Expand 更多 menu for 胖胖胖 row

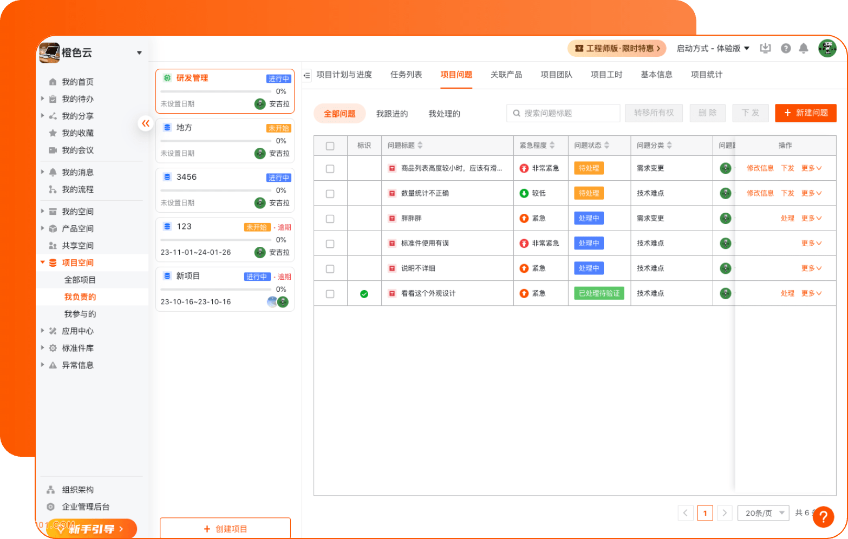click(x=811, y=219)
